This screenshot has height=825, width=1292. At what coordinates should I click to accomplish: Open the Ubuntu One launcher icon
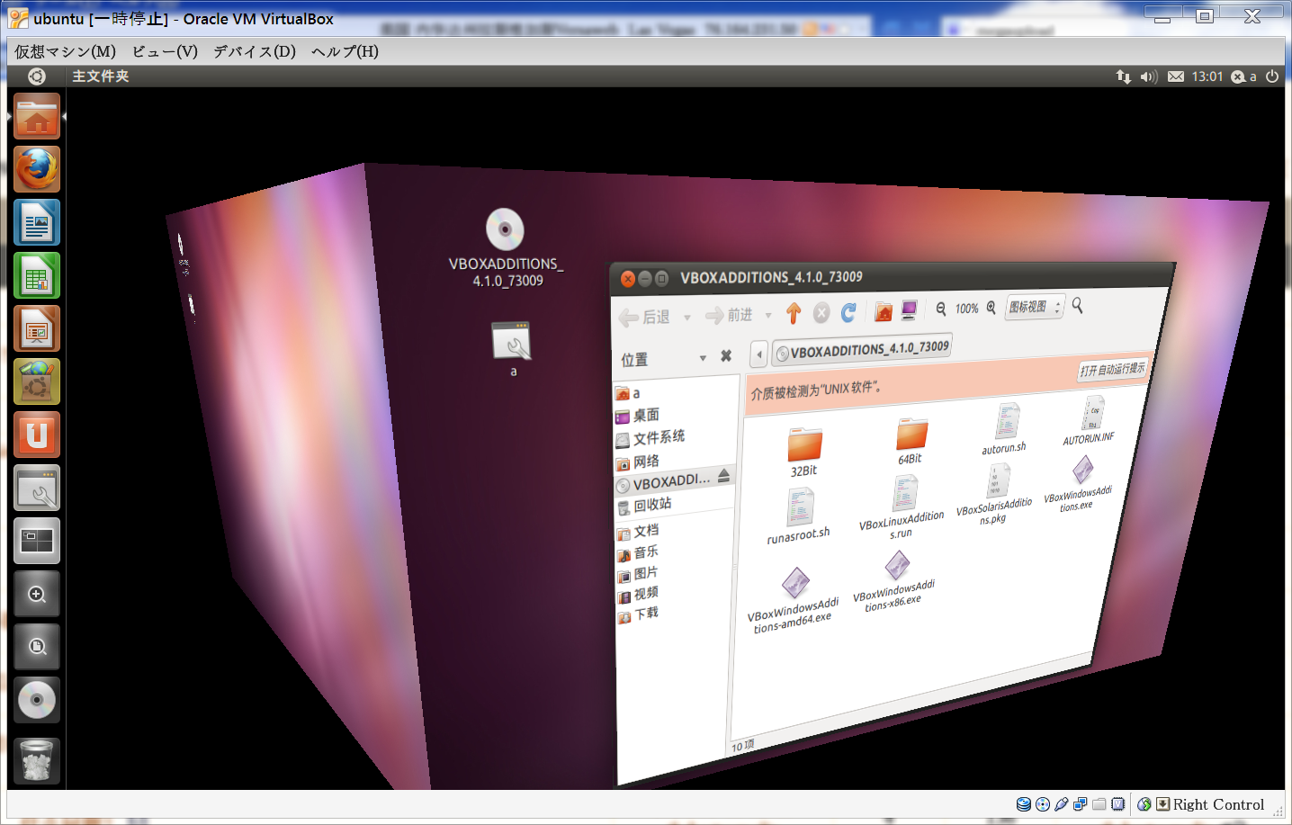pyautogui.click(x=37, y=435)
